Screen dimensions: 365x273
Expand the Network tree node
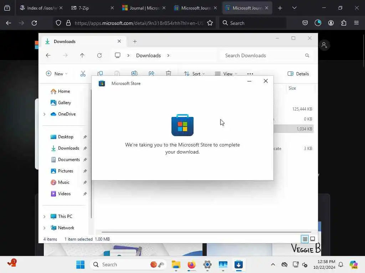[x=44, y=228]
